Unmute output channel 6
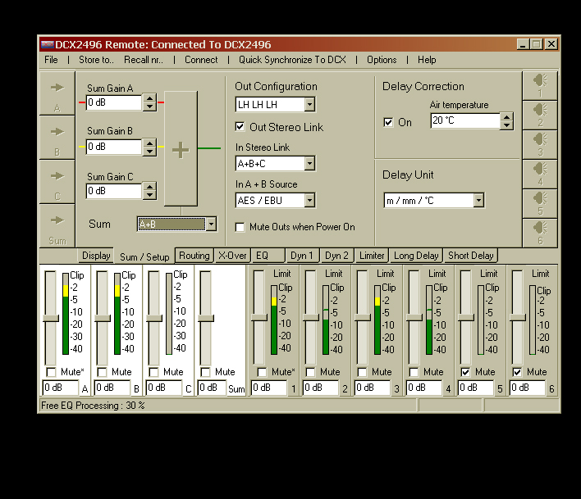This screenshot has width=581, height=499. pos(517,372)
